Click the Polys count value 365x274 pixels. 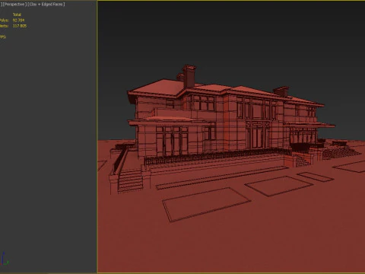click(19, 21)
